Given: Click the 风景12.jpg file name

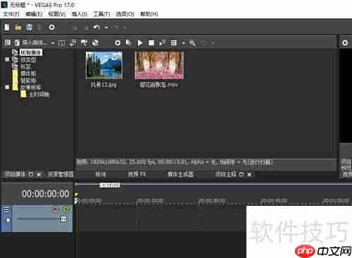Looking at the screenshot, I should coord(103,85).
